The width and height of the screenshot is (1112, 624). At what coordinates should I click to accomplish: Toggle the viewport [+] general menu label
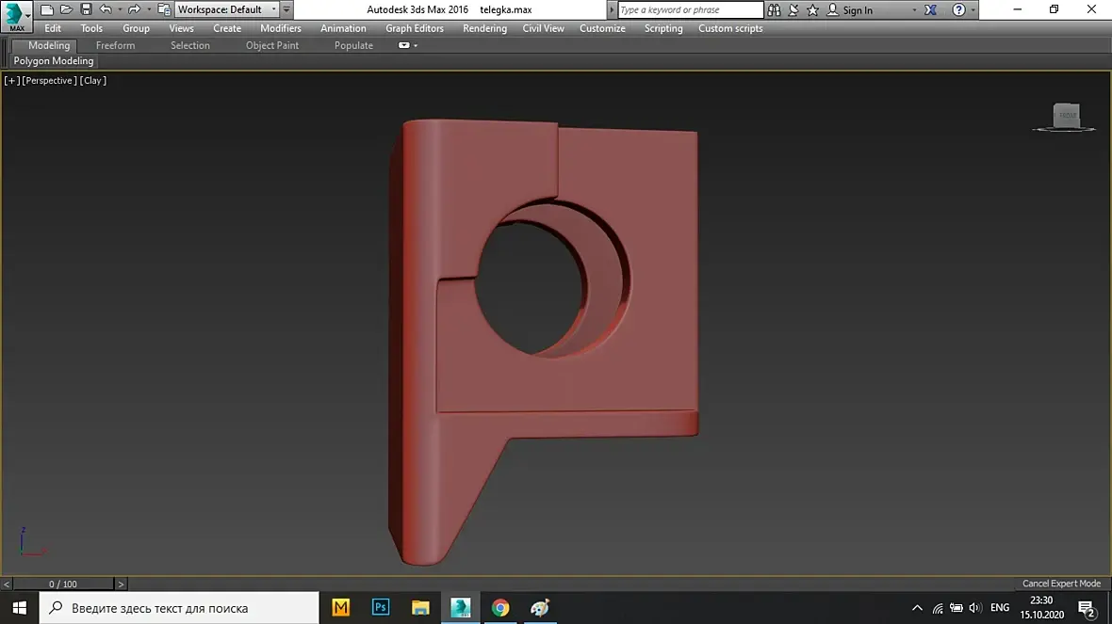coord(12,81)
